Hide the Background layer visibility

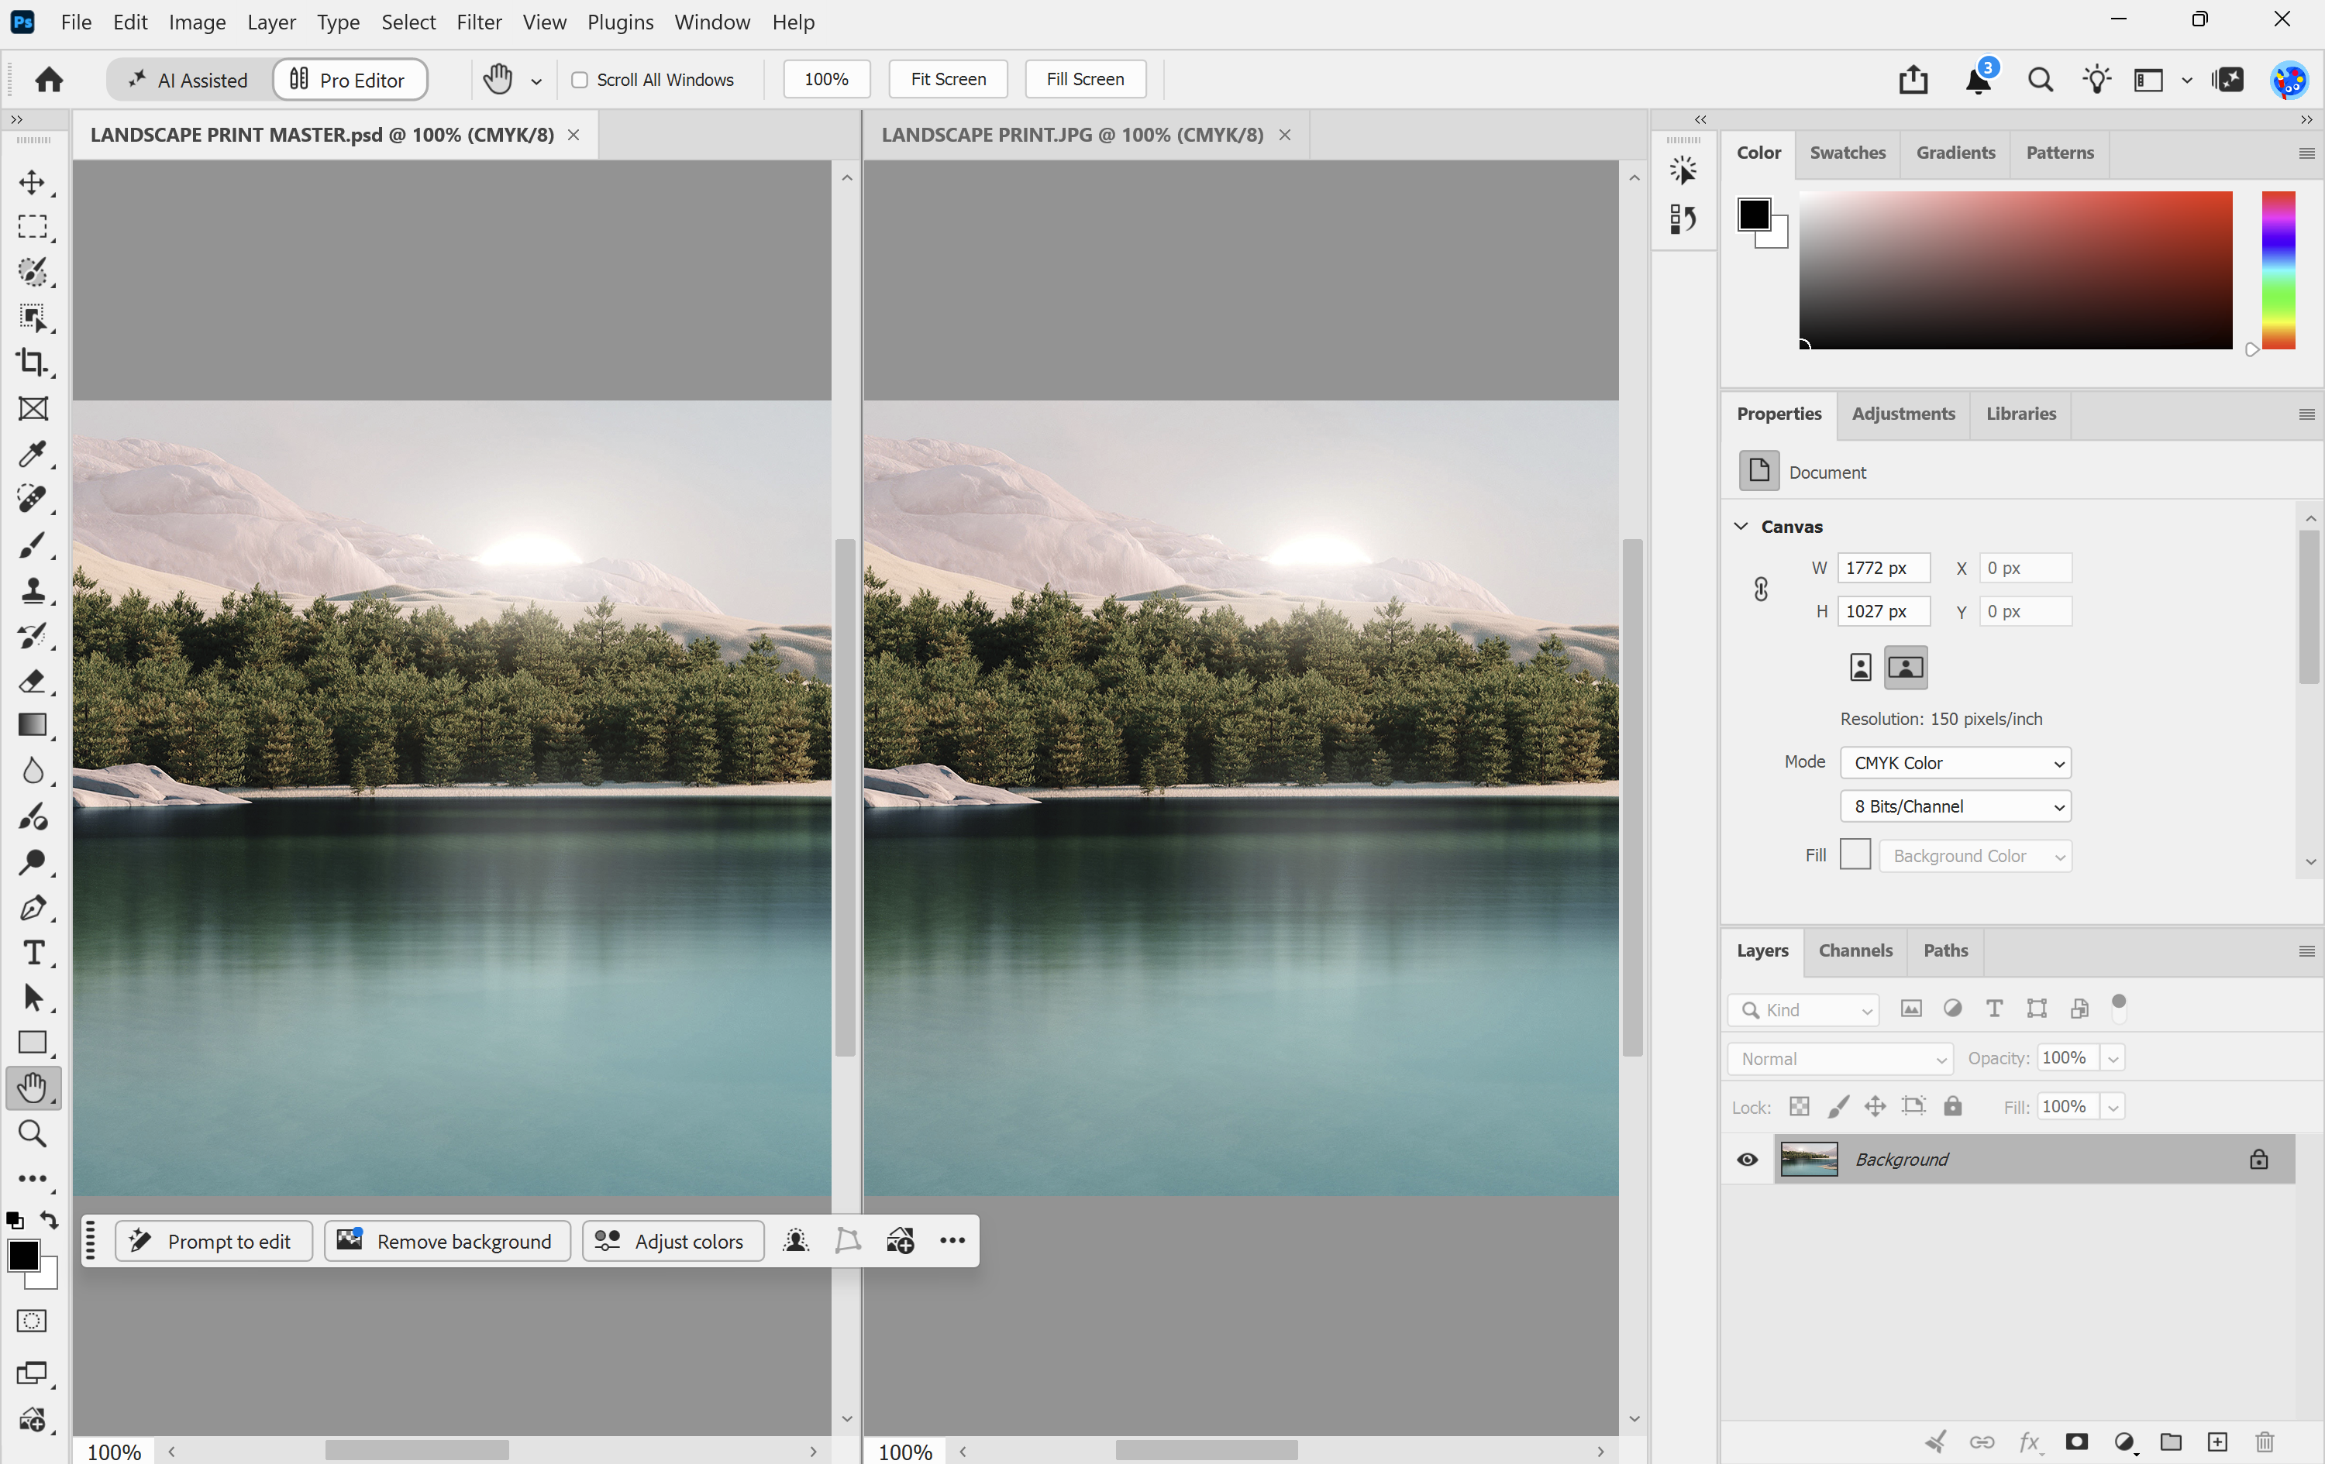[1747, 1159]
